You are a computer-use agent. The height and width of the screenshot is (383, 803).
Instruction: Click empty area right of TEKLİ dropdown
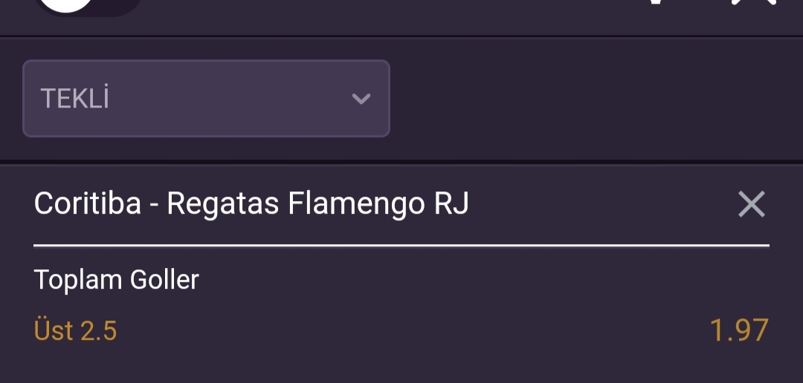click(594, 98)
